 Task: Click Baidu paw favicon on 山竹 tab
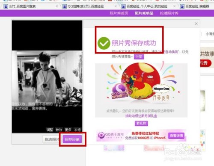[6, 6]
